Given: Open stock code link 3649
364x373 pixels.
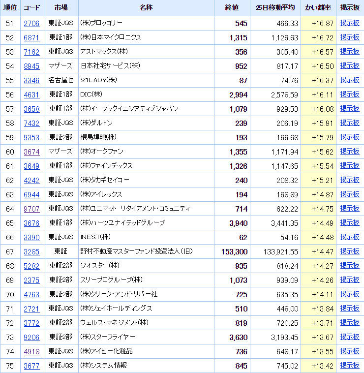Looking at the screenshot, I should [x=31, y=166].
